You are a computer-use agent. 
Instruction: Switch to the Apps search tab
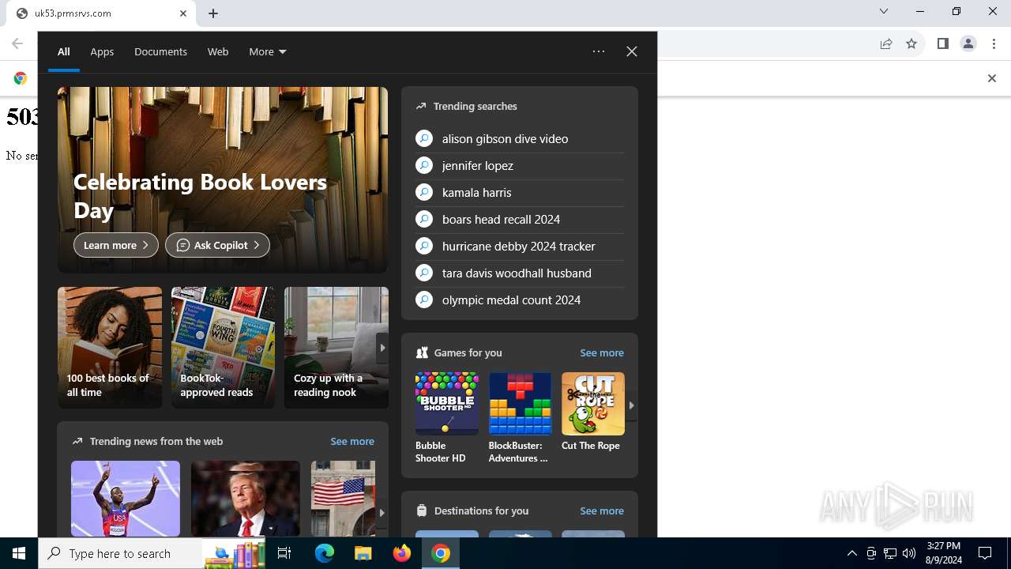[102, 51]
